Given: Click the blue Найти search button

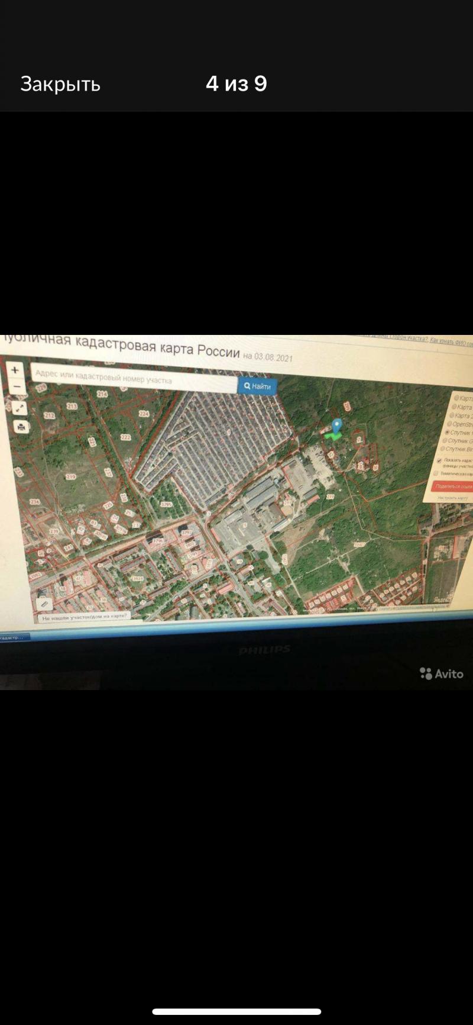Looking at the screenshot, I should coord(257,386).
